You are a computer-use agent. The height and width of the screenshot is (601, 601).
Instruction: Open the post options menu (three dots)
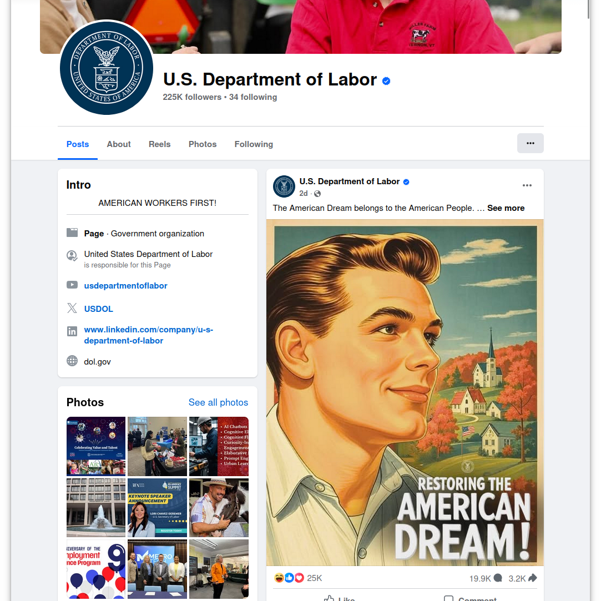tap(527, 185)
